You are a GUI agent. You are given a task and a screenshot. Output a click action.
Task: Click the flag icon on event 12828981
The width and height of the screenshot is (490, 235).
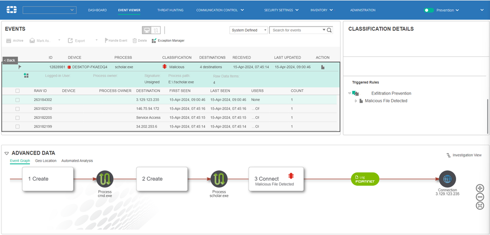point(20,67)
